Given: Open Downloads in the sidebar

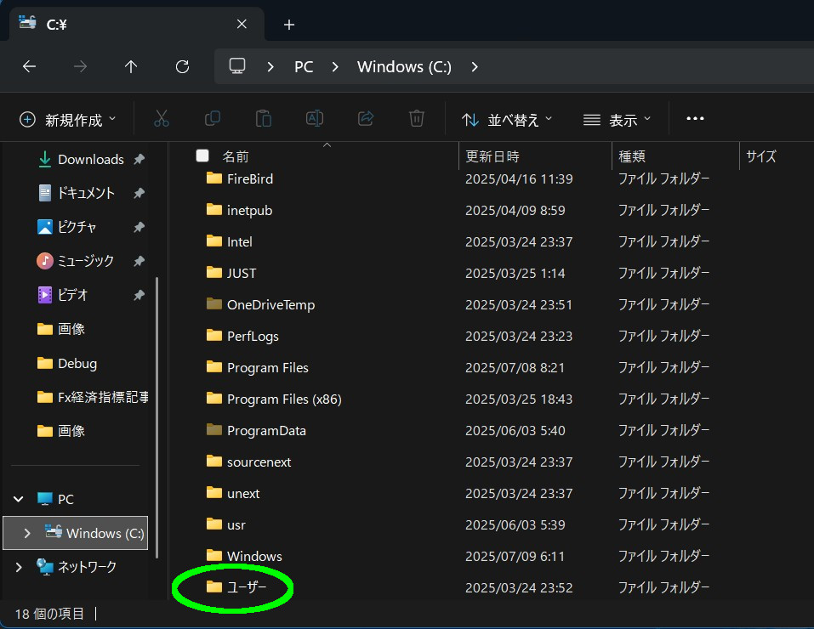Looking at the screenshot, I should (x=90, y=159).
